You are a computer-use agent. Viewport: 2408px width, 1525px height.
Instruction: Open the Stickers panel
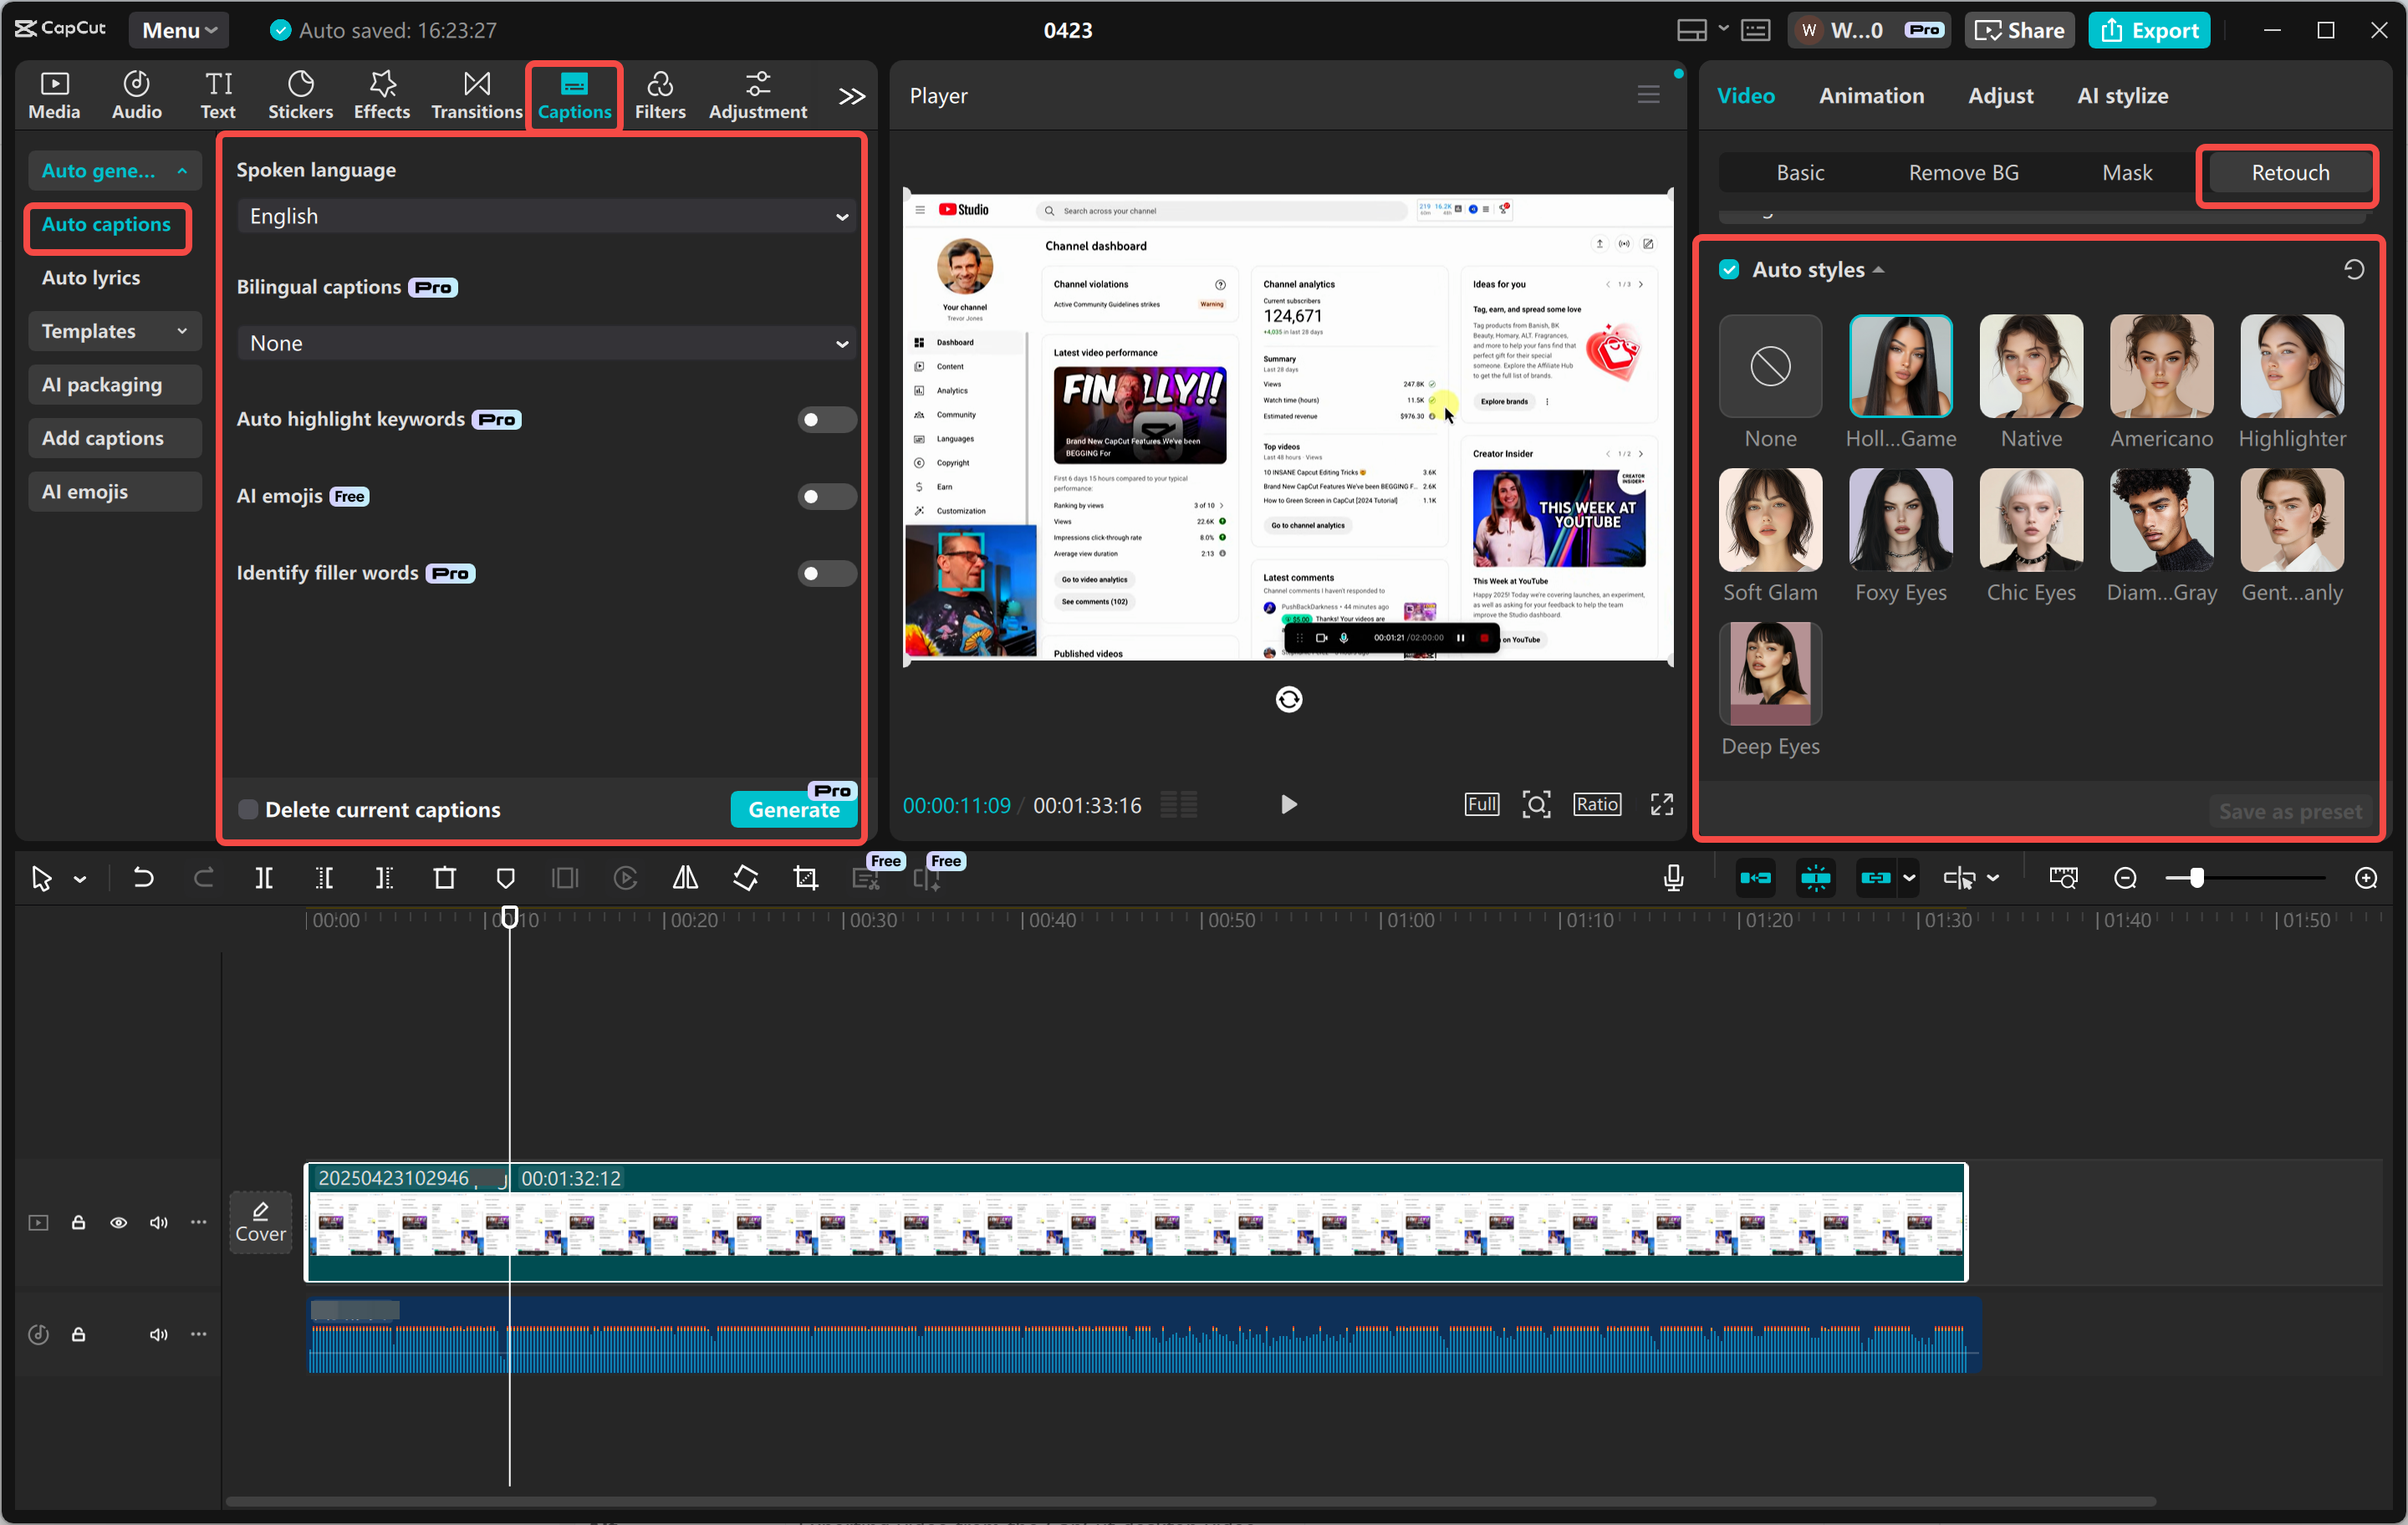click(x=300, y=94)
